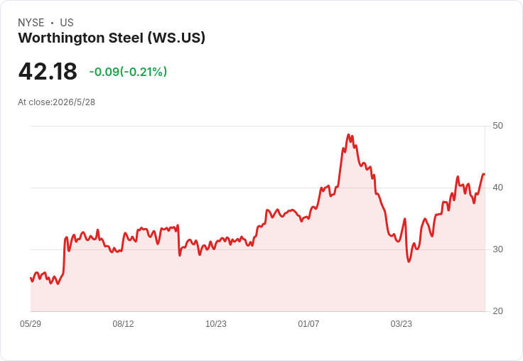This screenshot has height=361, width=523.
Task: Click the 01/07 date axis label
Action: point(308,323)
